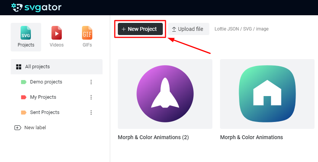This screenshot has width=318, height=162.
Task: Open My Projects options menu
Action: pos(91,97)
